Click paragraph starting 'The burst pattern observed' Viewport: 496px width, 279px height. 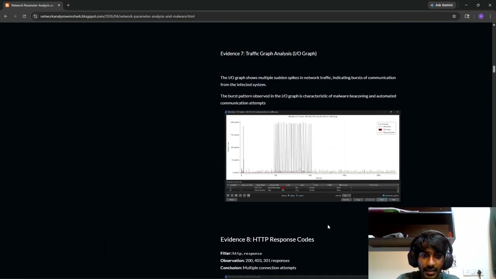(x=308, y=99)
